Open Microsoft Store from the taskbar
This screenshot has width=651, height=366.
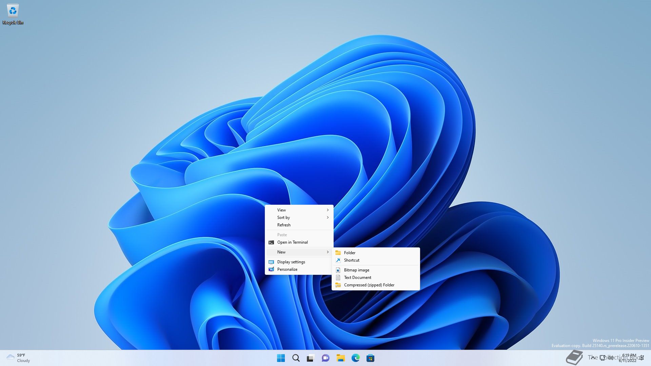click(370, 358)
